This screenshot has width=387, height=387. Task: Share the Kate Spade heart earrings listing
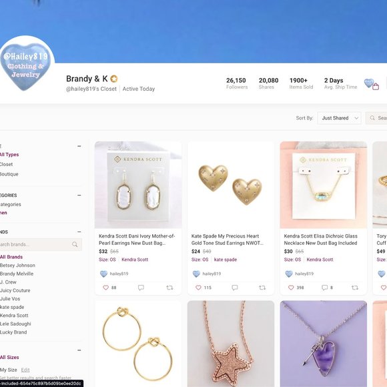click(262, 288)
